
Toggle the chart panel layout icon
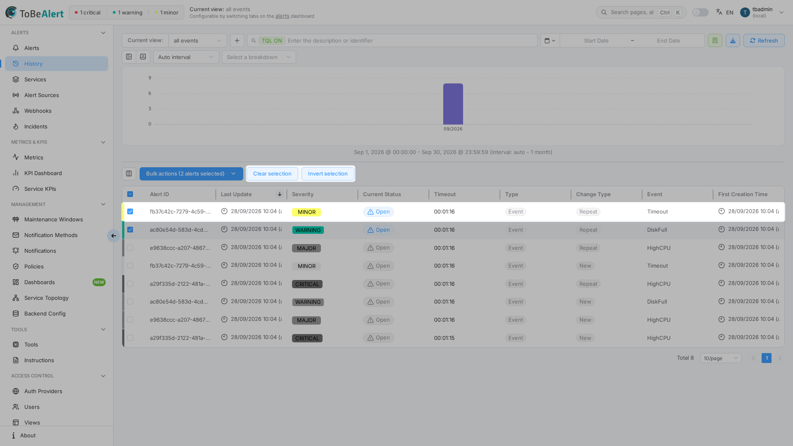pyautogui.click(x=129, y=57)
